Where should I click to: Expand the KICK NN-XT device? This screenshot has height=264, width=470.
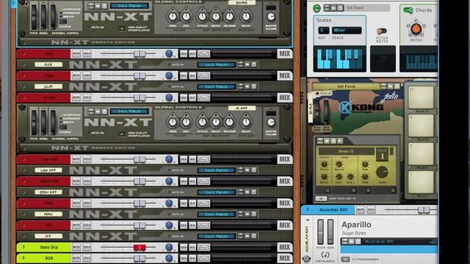[x=24, y=65]
